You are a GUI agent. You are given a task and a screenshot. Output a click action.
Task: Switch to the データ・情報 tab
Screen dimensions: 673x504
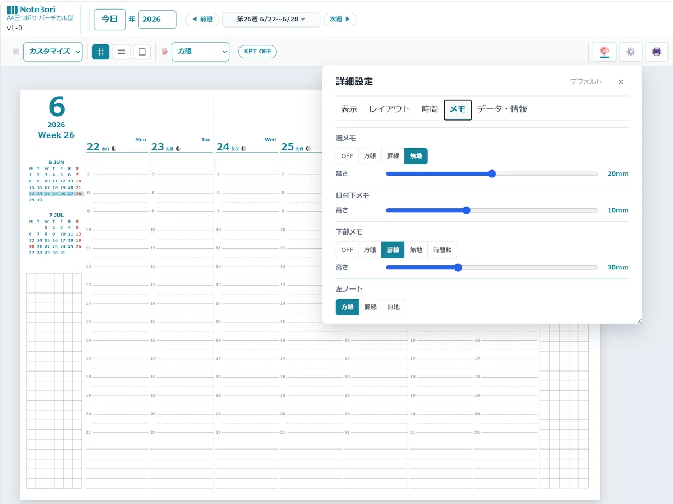pyautogui.click(x=502, y=109)
